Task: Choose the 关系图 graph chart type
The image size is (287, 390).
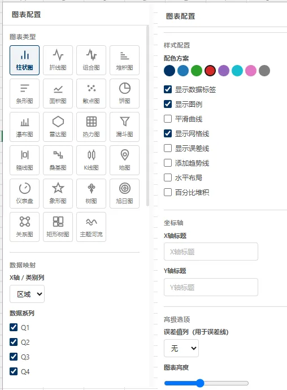Action: coord(25,227)
